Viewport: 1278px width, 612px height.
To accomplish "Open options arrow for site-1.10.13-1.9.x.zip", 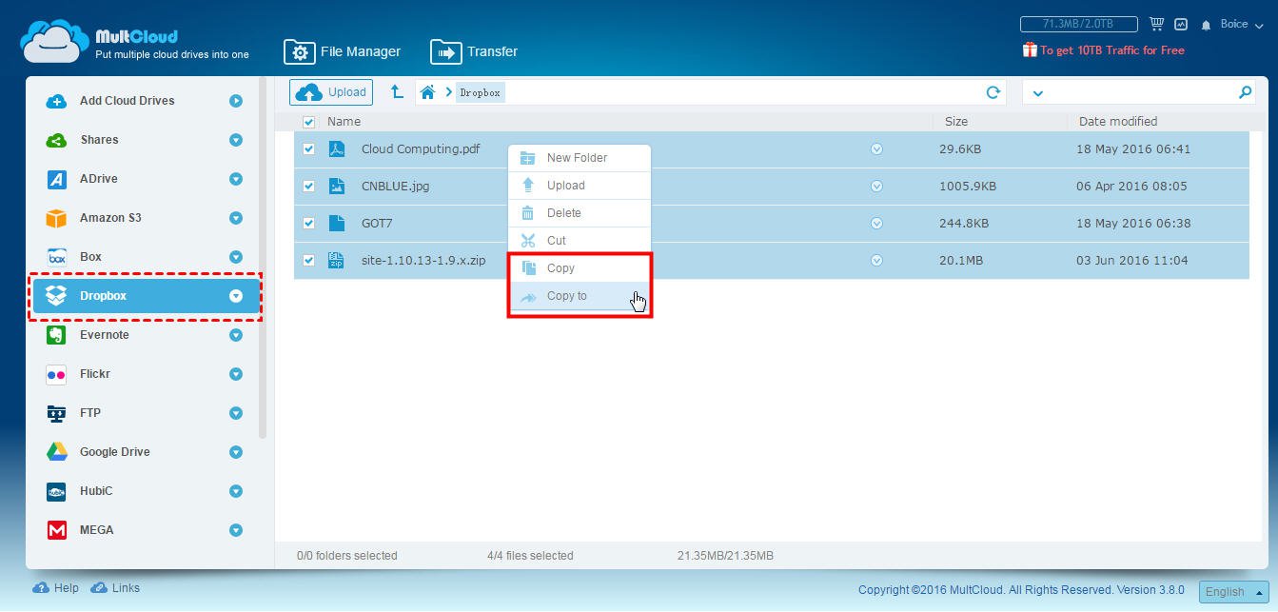I will tap(877, 261).
